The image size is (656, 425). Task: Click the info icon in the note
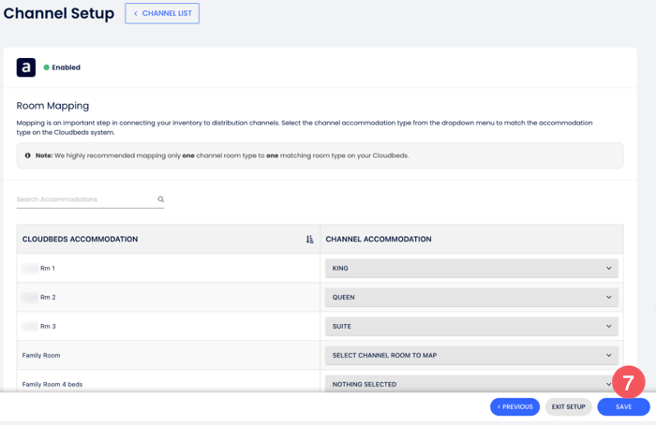[x=28, y=155]
